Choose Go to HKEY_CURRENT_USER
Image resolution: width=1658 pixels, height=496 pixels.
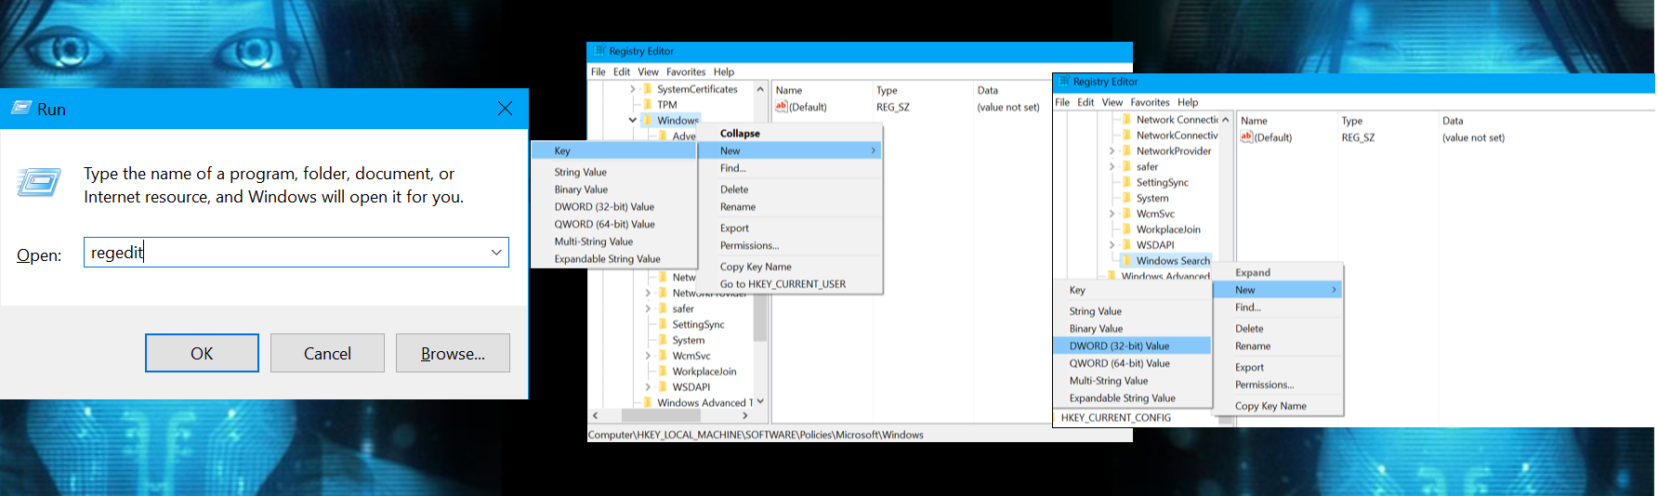[x=783, y=284]
